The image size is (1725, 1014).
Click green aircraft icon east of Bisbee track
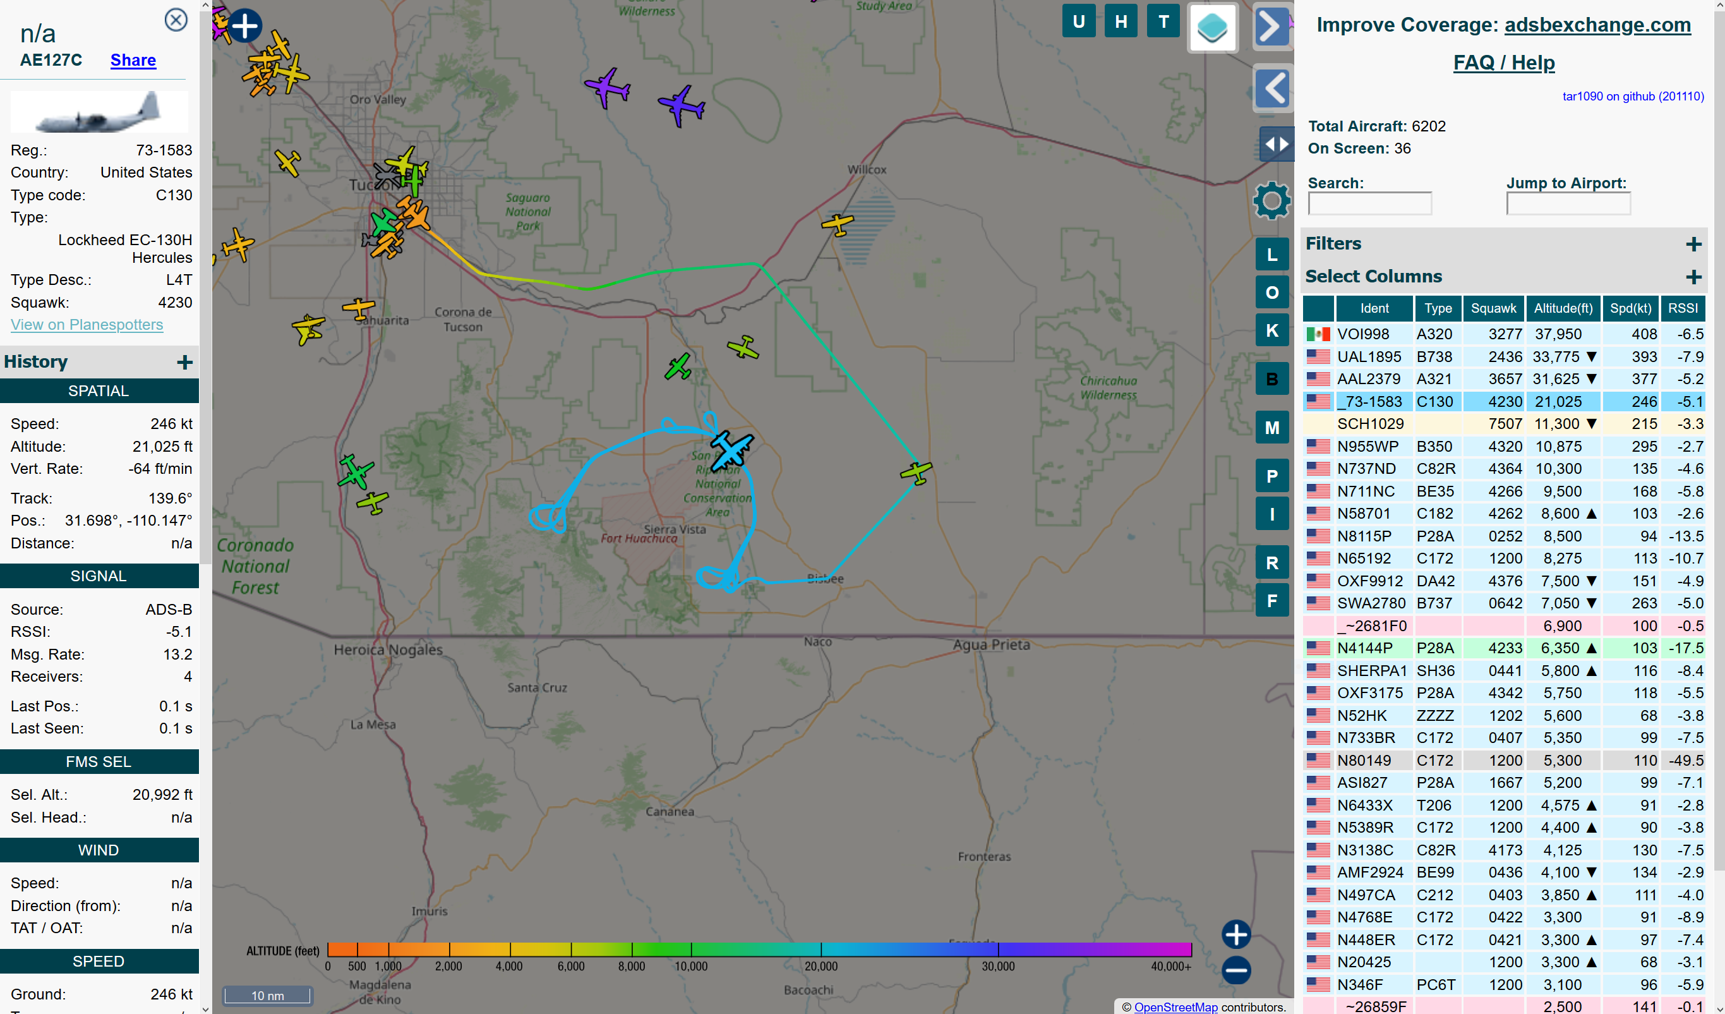[916, 472]
